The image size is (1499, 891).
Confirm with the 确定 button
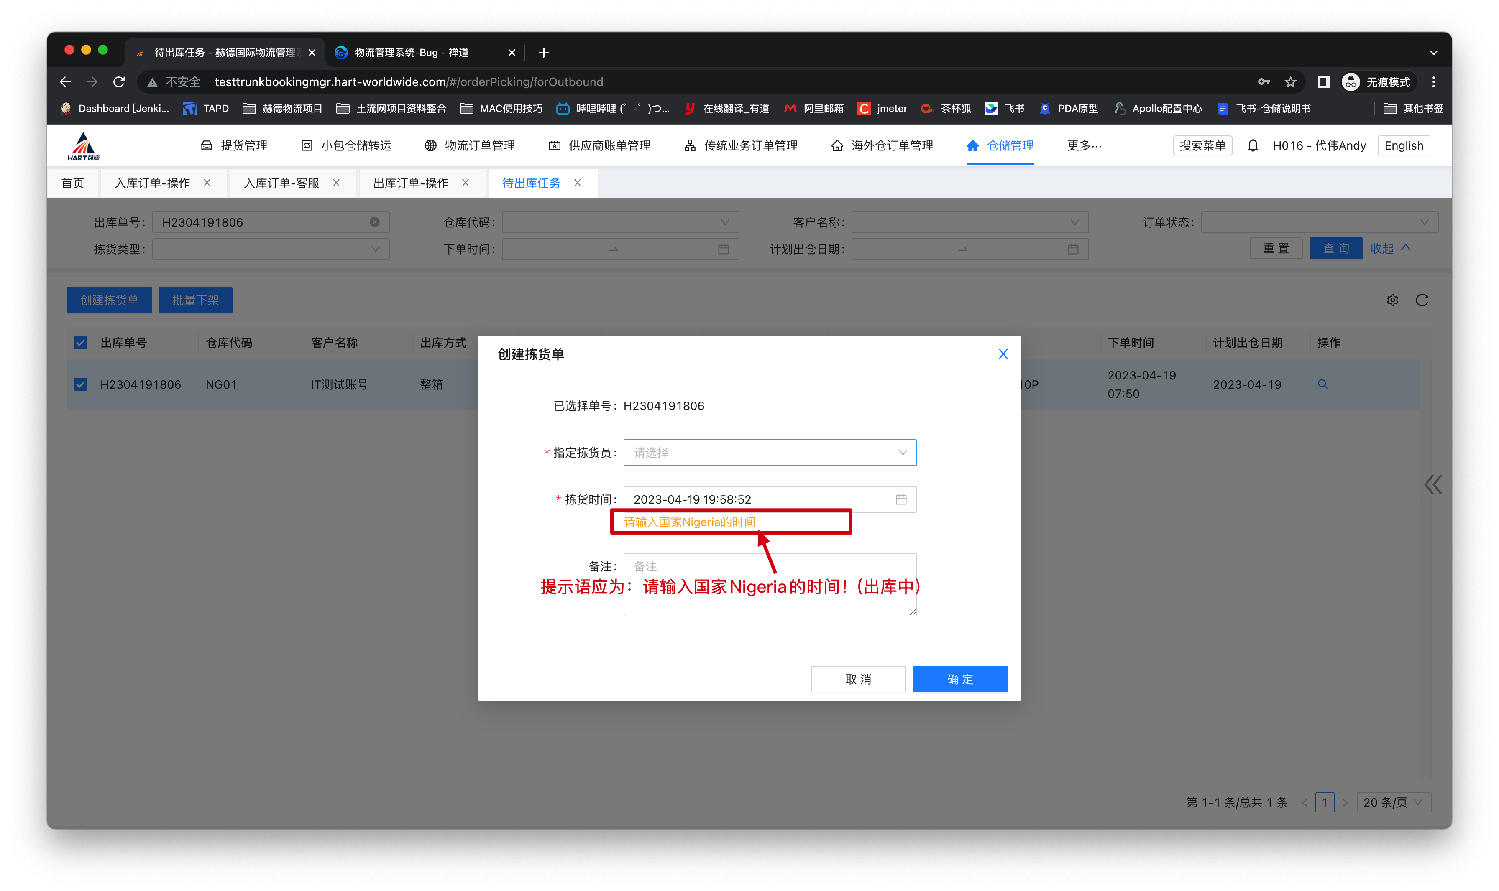click(959, 679)
